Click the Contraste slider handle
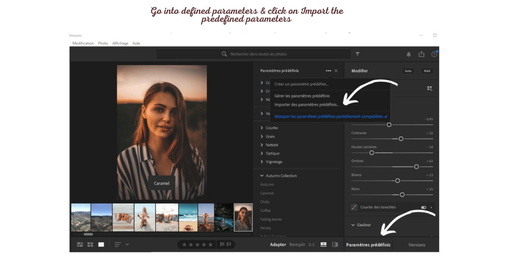The image size is (509, 259). tap(401, 139)
